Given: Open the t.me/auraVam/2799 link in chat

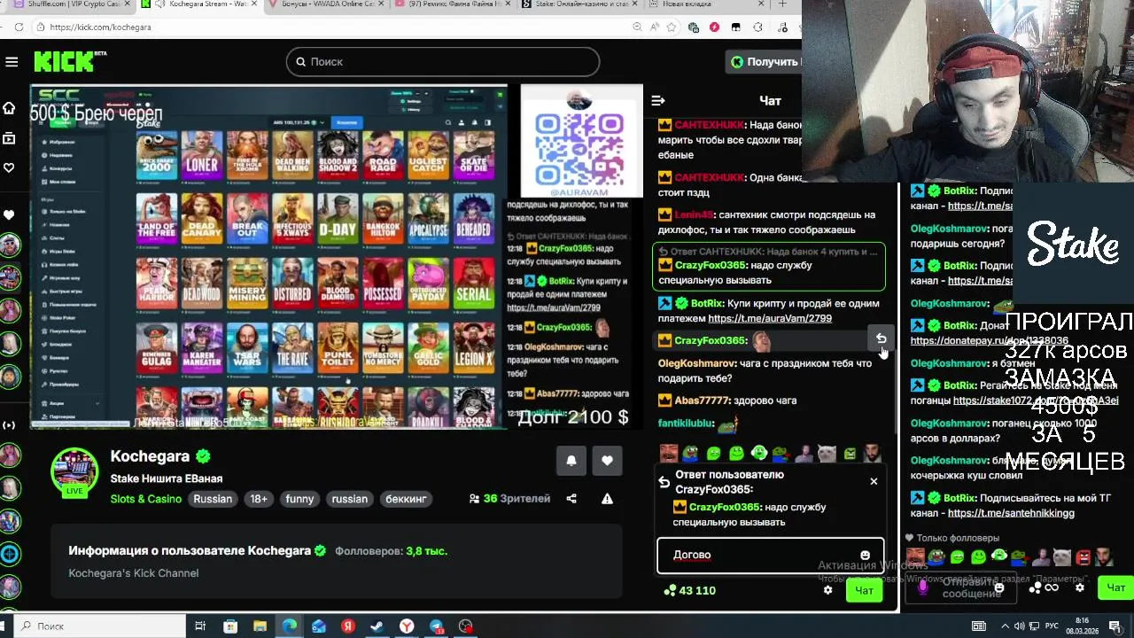Looking at the screenshot, I should click(x=770, y=318).
